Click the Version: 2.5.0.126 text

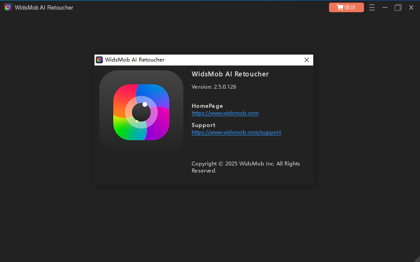point(214,87)
